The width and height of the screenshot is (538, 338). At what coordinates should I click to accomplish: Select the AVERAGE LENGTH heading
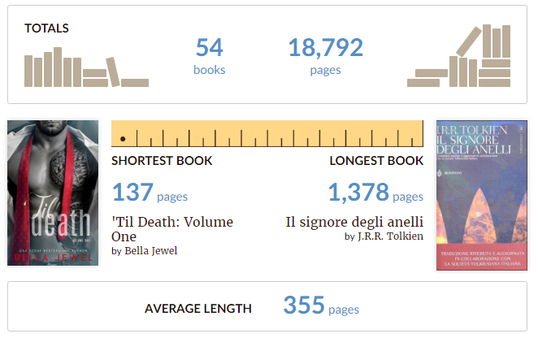pyautogui.click(x=198, y=309)
